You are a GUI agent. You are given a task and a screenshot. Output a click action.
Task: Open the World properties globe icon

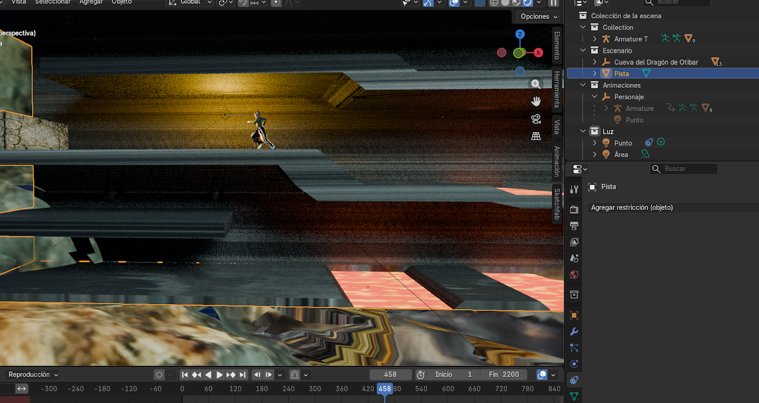click(x=574, y=275)
